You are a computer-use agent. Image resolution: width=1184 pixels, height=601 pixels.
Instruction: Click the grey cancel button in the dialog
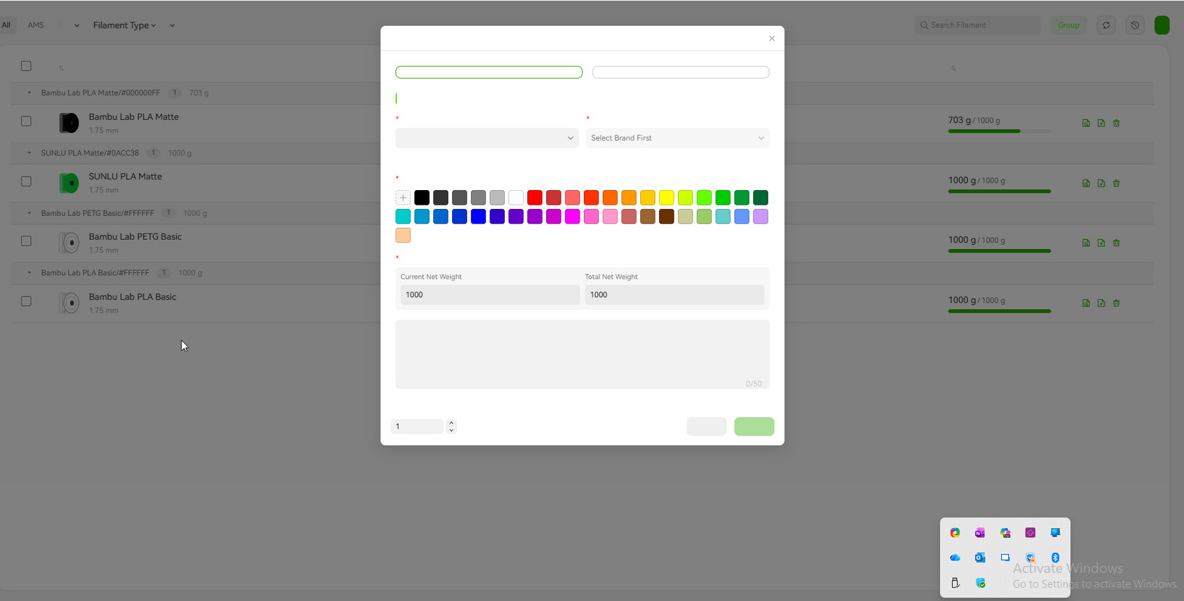[x=707, y=426]
